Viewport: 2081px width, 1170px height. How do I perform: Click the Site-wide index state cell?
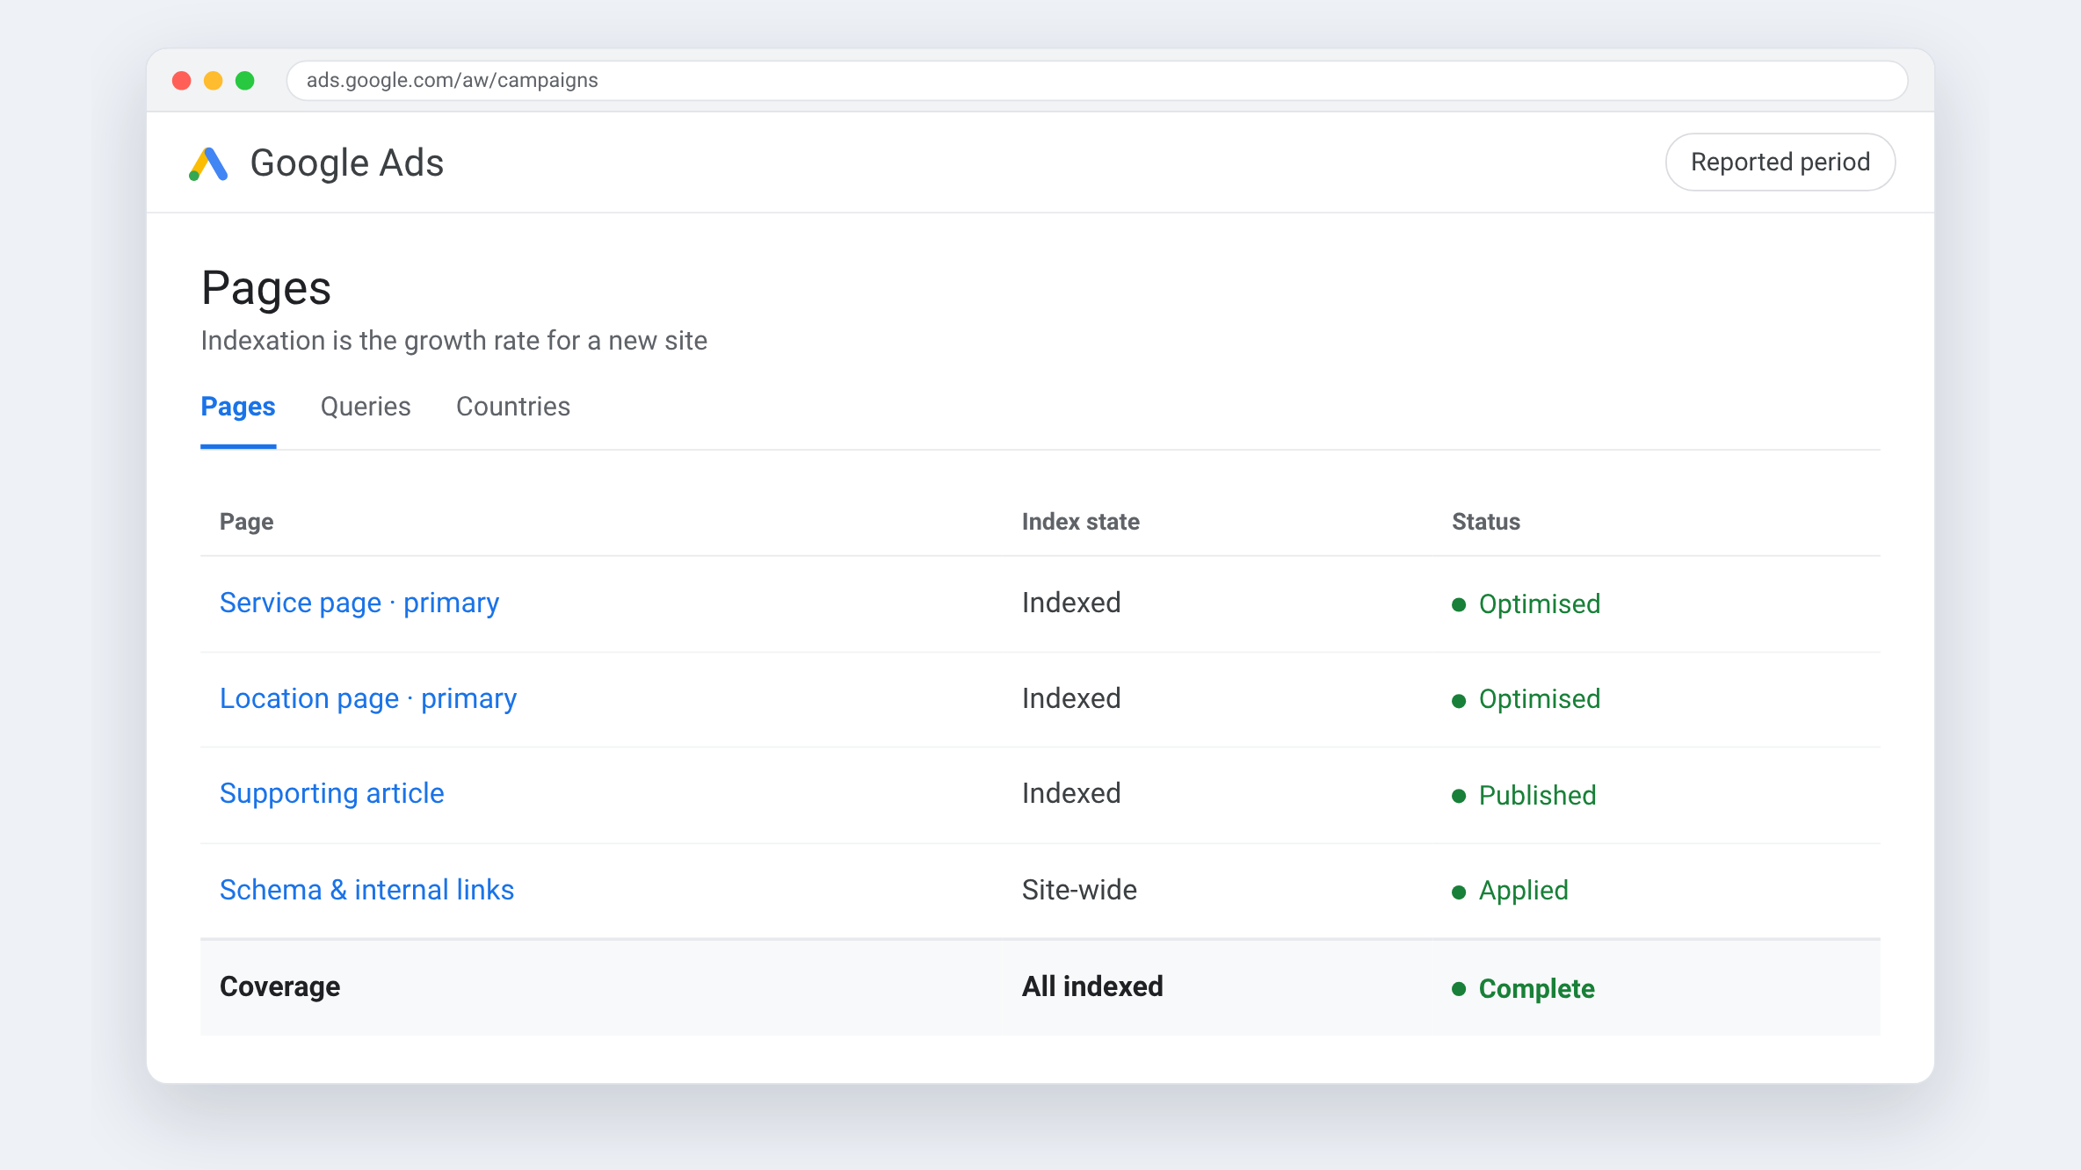1079,891
